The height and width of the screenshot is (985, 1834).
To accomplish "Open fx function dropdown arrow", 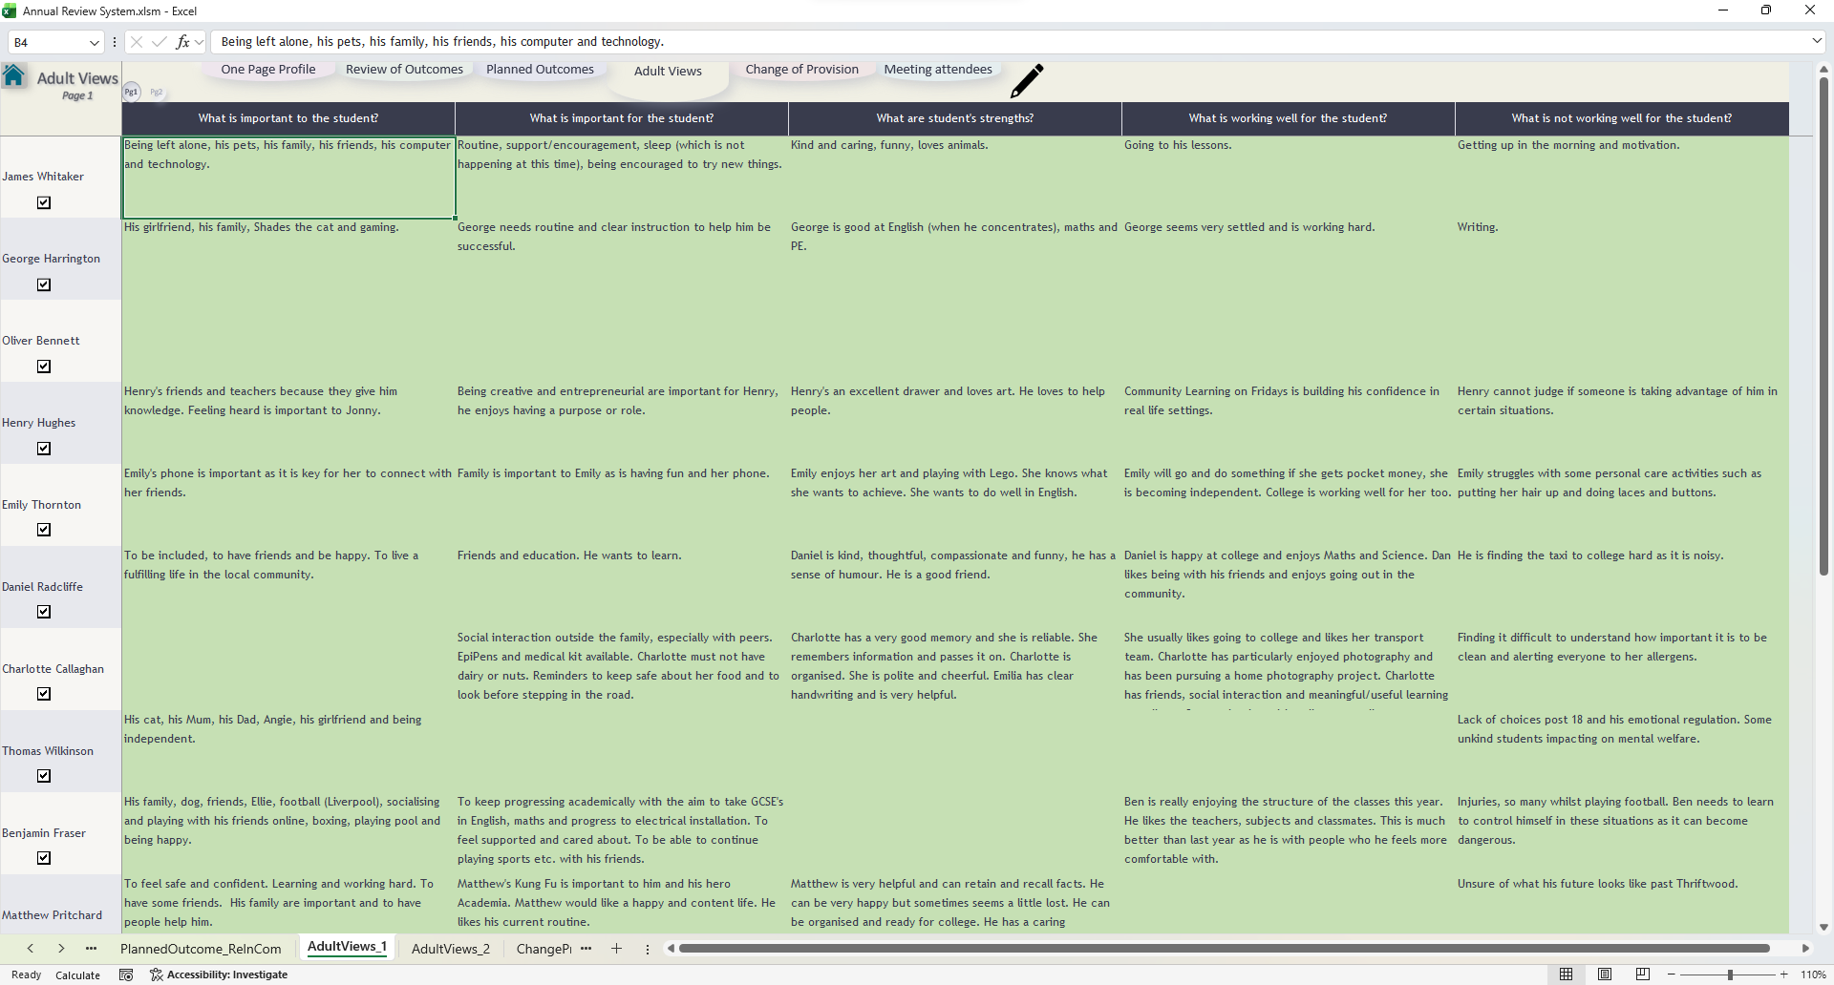I will (x=199, y=42).
